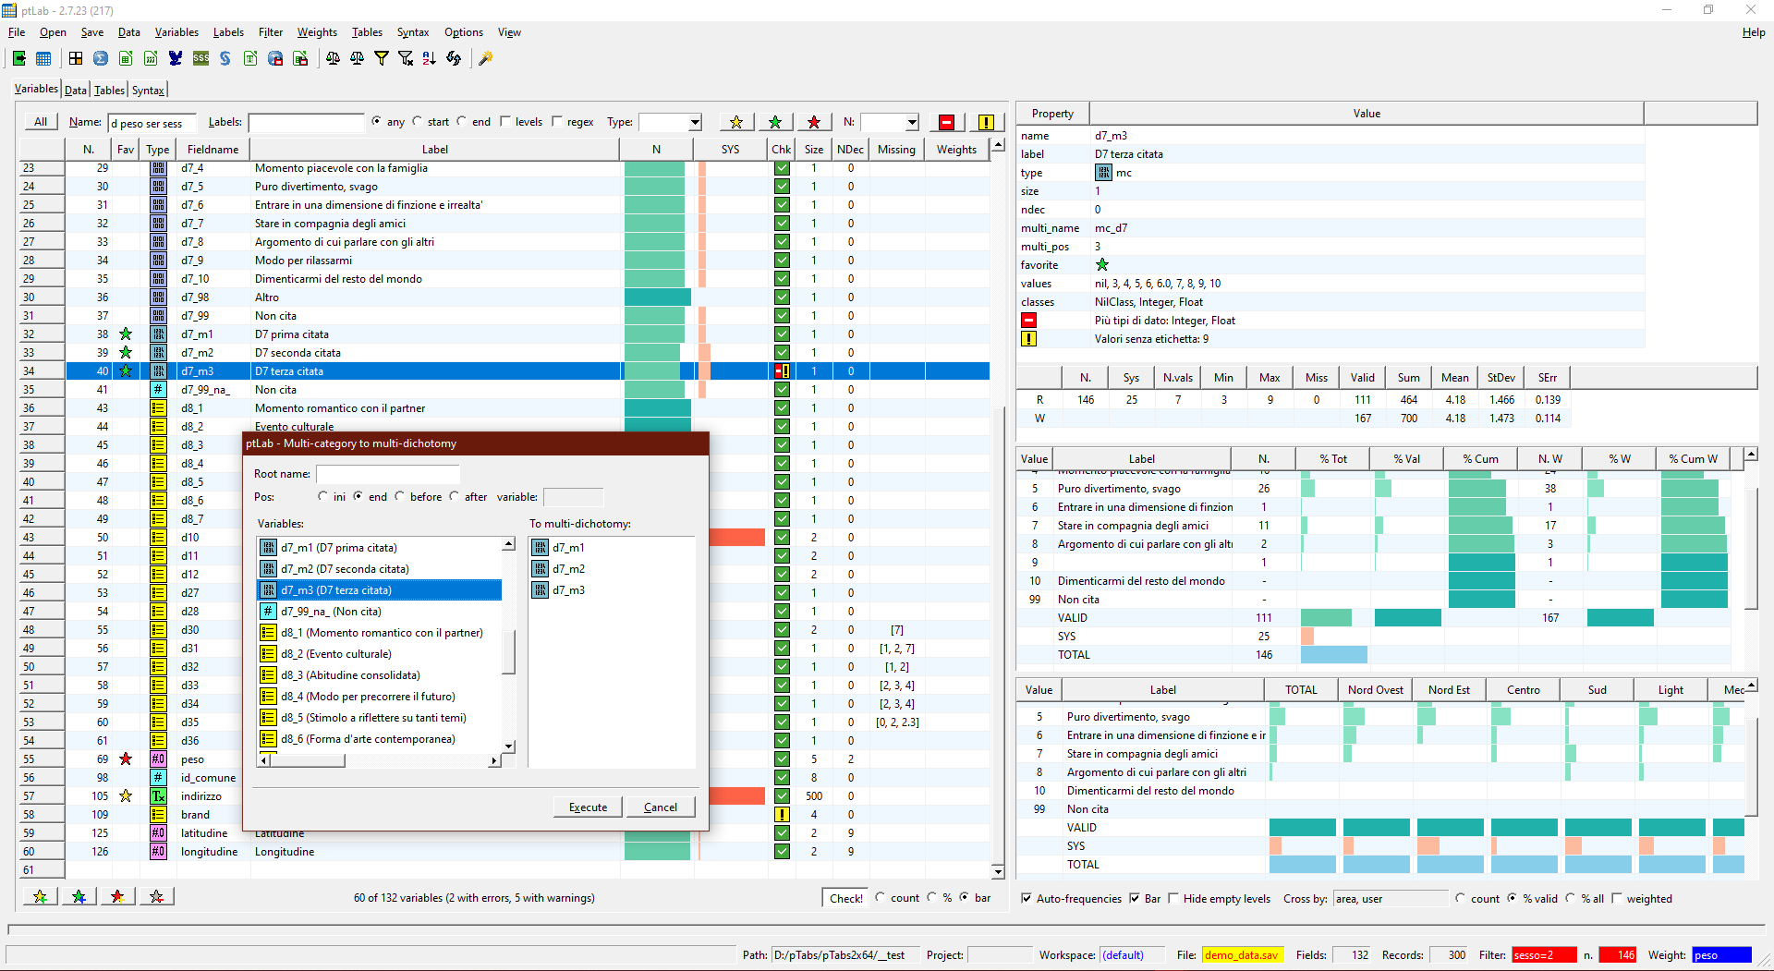The image size is (1774, 971).
Task: Click the green SSS toolbar icon
Action: [x=200, y=58]
